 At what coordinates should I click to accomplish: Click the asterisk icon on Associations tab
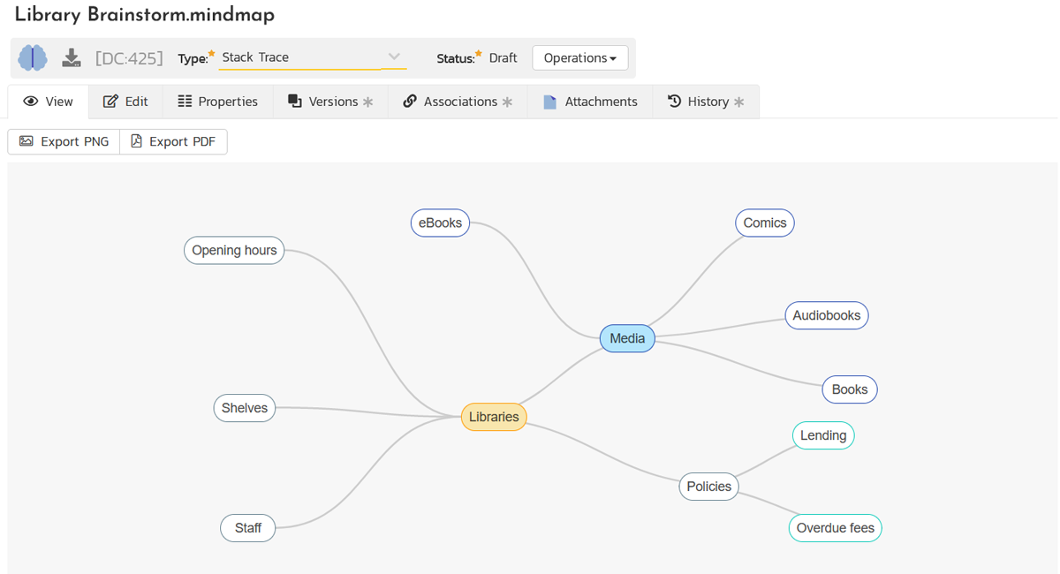point(507,102)
